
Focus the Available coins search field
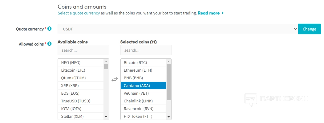point(83,50)
